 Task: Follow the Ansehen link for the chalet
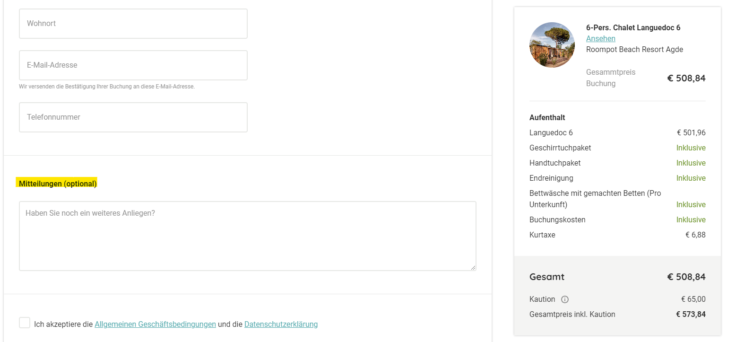600,39
